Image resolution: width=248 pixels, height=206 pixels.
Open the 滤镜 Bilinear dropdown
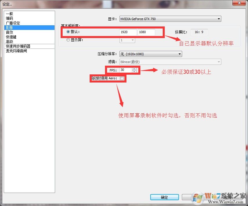tap(170, 62)
